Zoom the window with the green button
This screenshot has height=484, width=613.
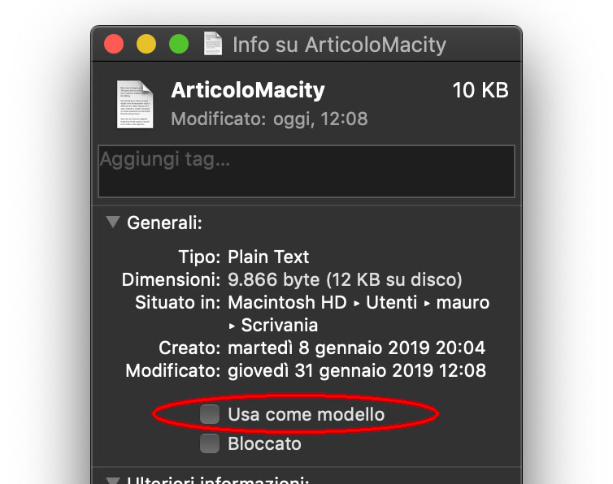[x=178, y=44]
